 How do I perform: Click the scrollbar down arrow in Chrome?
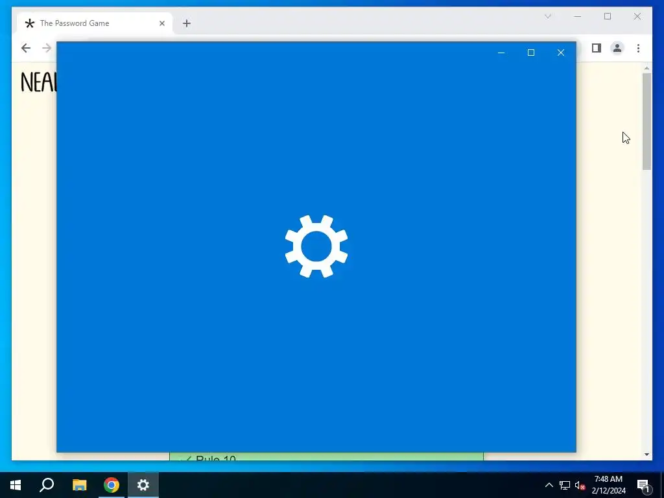pos(646,455)
